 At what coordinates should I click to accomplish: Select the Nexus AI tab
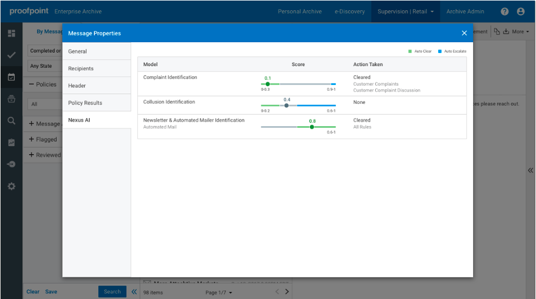point(97,120)
